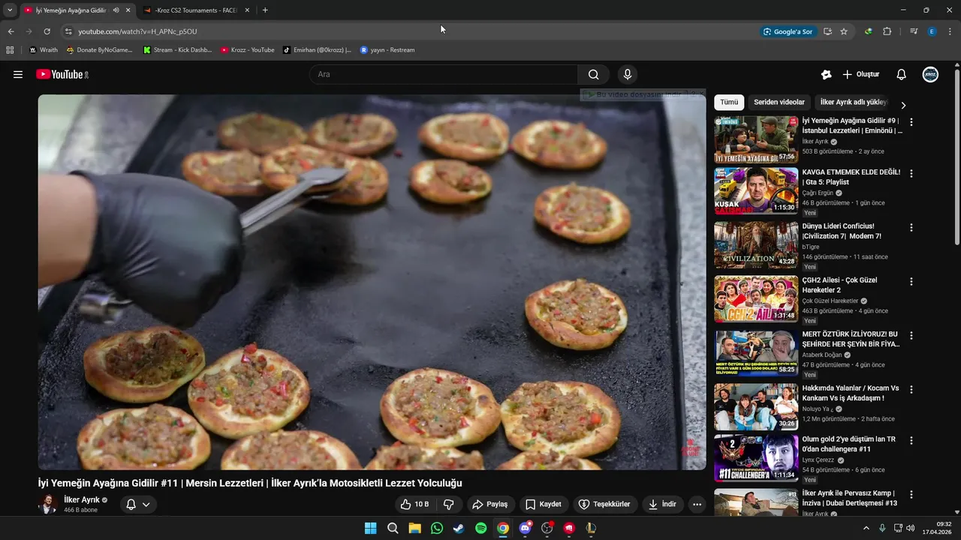Send thanks via Teşekkürler button

604,504
